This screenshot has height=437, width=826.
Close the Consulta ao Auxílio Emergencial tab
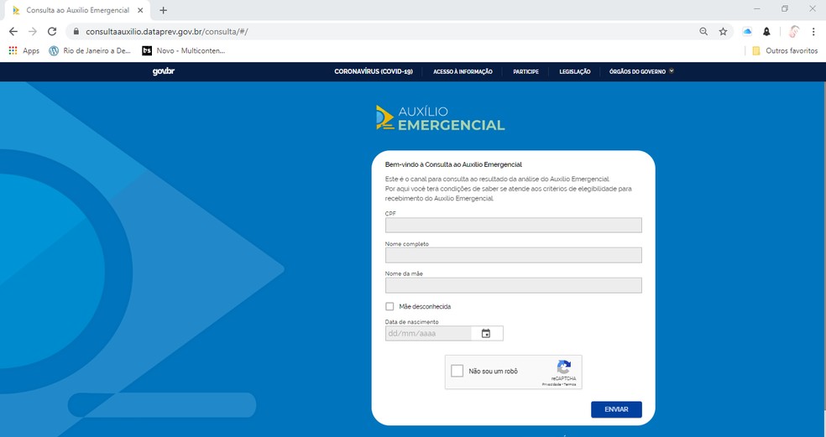pos(140,10)
